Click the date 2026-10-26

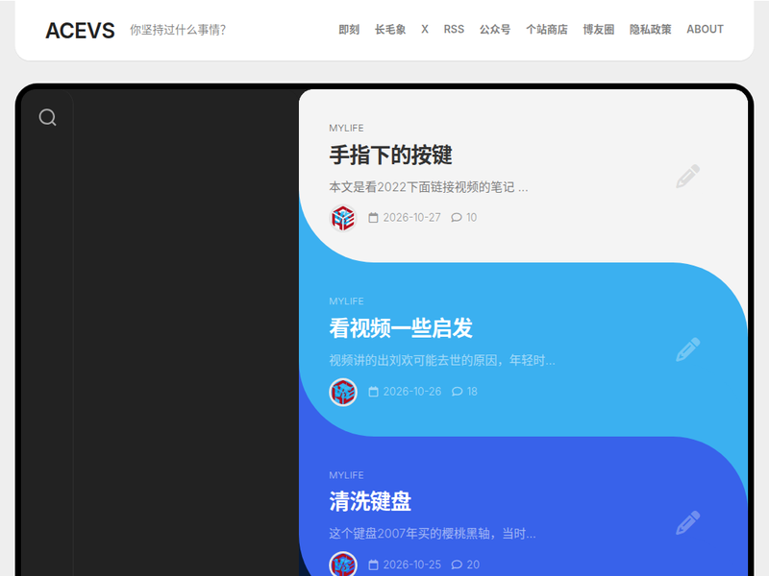pos(412,392)
